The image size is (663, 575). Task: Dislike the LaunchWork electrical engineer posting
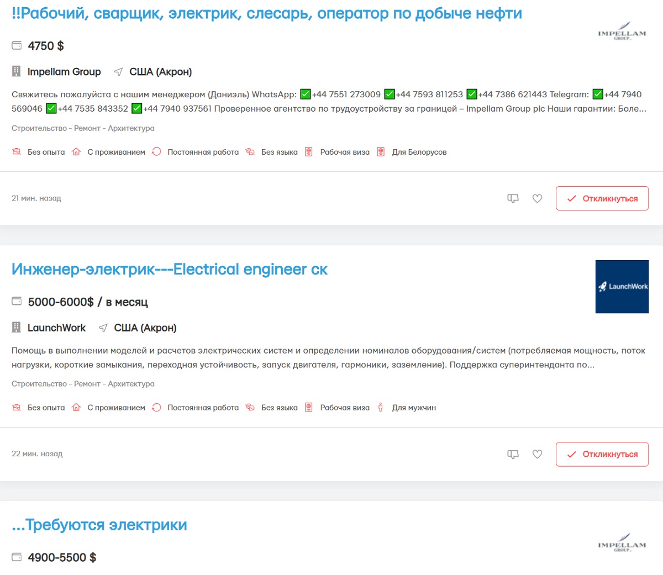pos(513,454)
